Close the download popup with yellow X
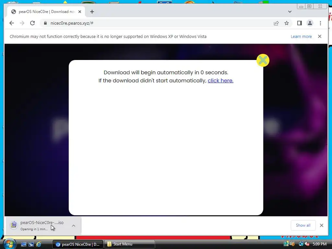The height and width of the screenshot is (249, 332). (x=263, y=60)
